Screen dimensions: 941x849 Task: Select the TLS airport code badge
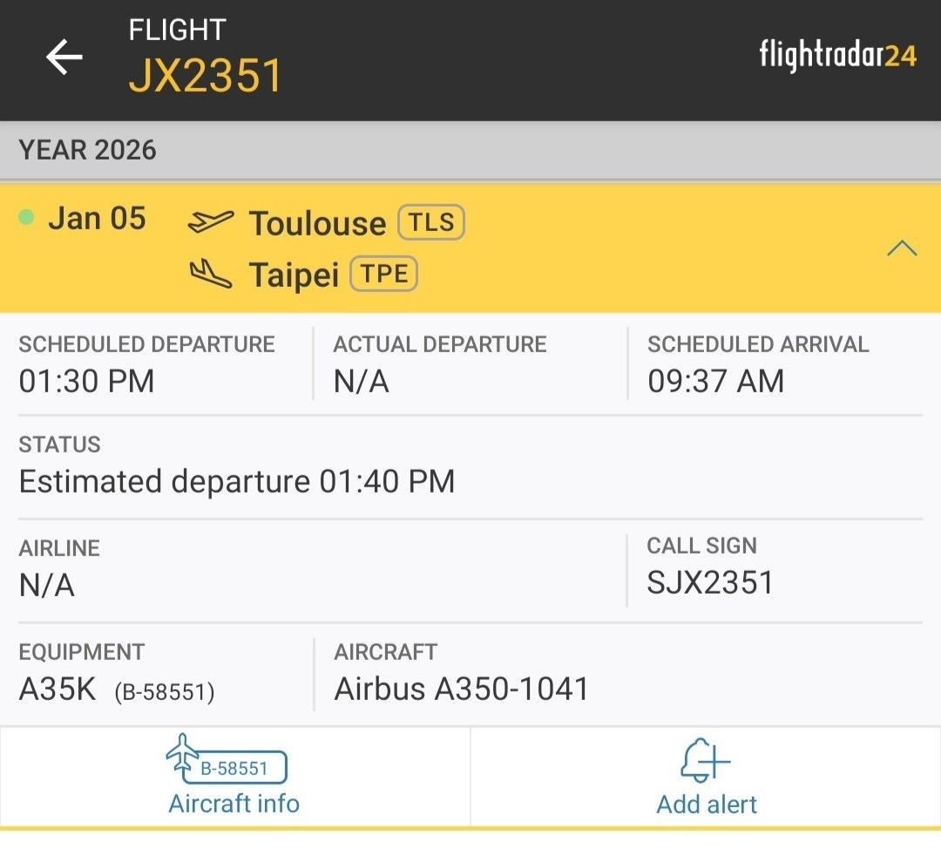(x=431, y=222)
